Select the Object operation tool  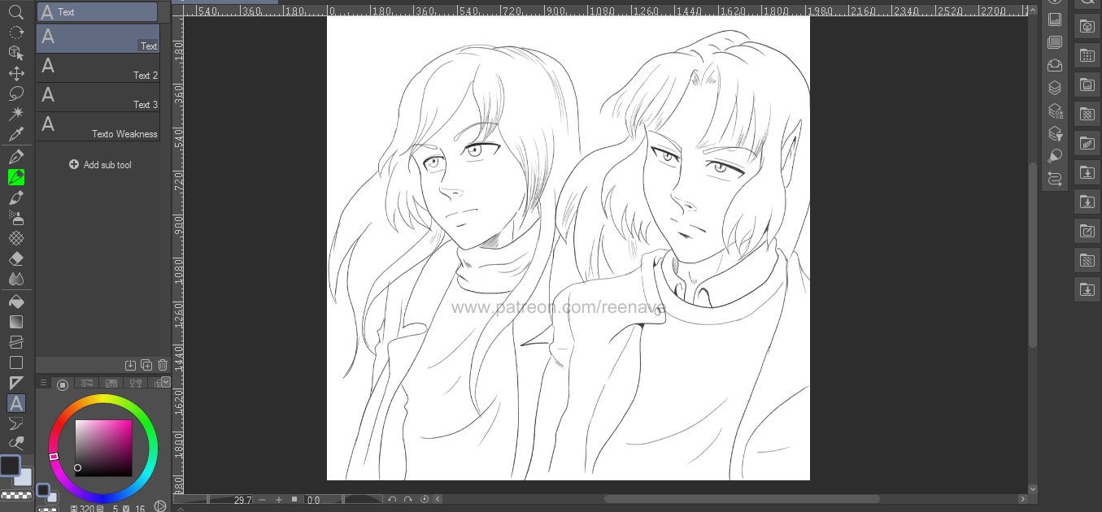tap(15, 53)
